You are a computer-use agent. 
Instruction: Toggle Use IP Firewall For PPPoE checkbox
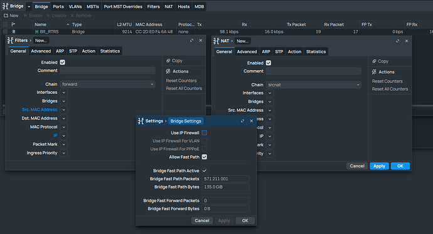coord(205,149)
